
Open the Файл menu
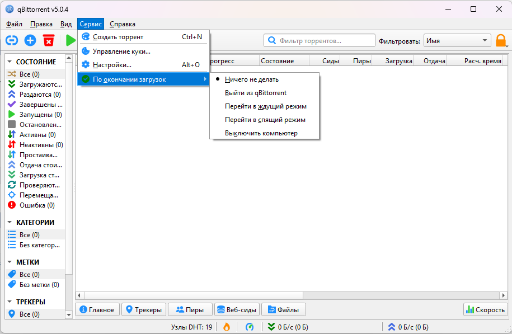tap(14, 24)
